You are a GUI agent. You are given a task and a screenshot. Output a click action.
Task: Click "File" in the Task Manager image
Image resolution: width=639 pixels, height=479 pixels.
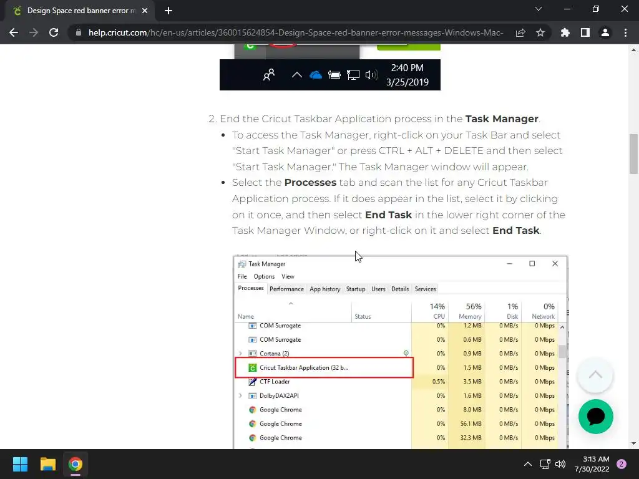pyautogui.click(x=242, y=276)
